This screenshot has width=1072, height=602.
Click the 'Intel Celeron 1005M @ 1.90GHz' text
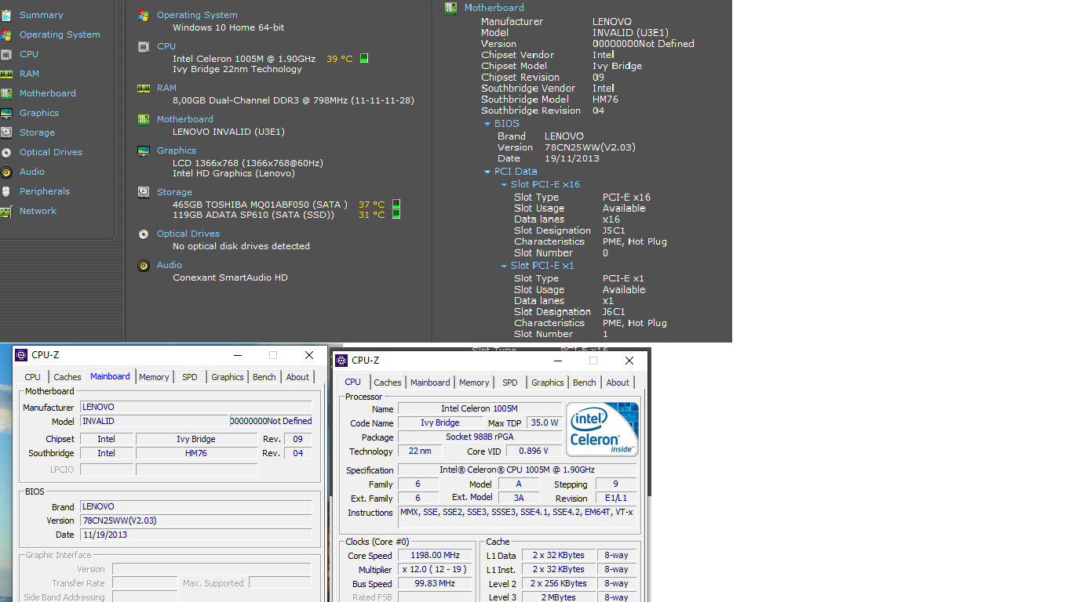(244, 59)
